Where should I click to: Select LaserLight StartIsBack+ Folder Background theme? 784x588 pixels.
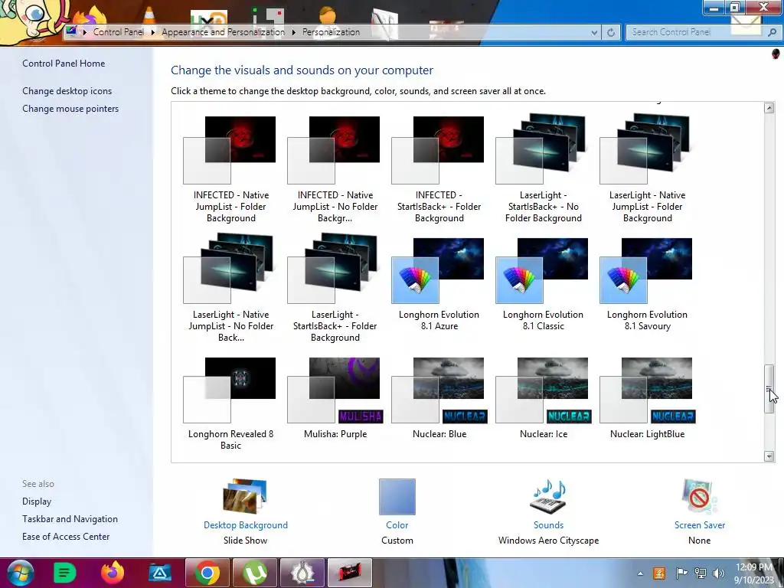335,289
